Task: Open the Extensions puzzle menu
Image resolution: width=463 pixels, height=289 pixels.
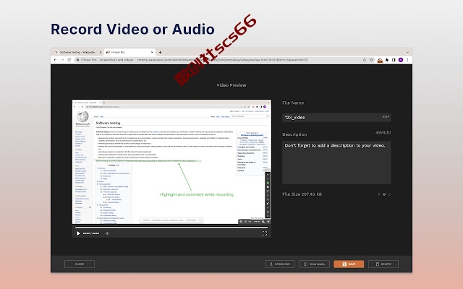Action: (x=387, y=60)
